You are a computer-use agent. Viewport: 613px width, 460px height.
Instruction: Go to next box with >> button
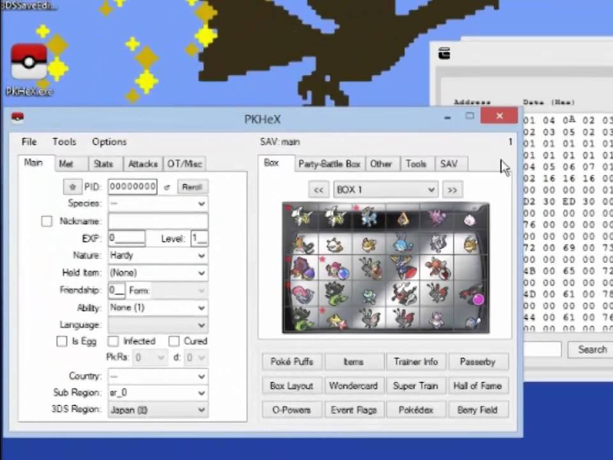click(x=452, y=190)
